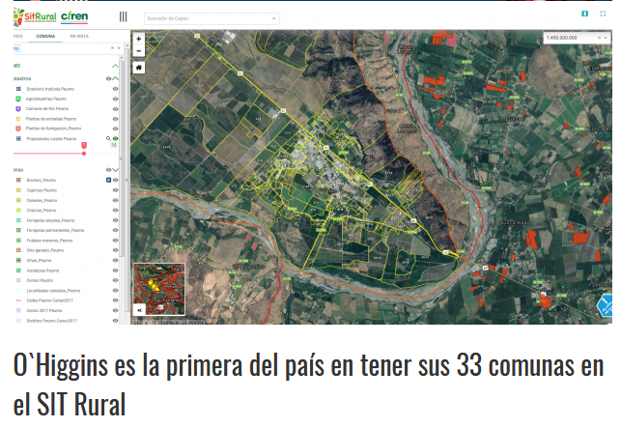Show the Agroindustrias Peumo layer
This screenshot has height=428, width=621.
pos(115,100)
